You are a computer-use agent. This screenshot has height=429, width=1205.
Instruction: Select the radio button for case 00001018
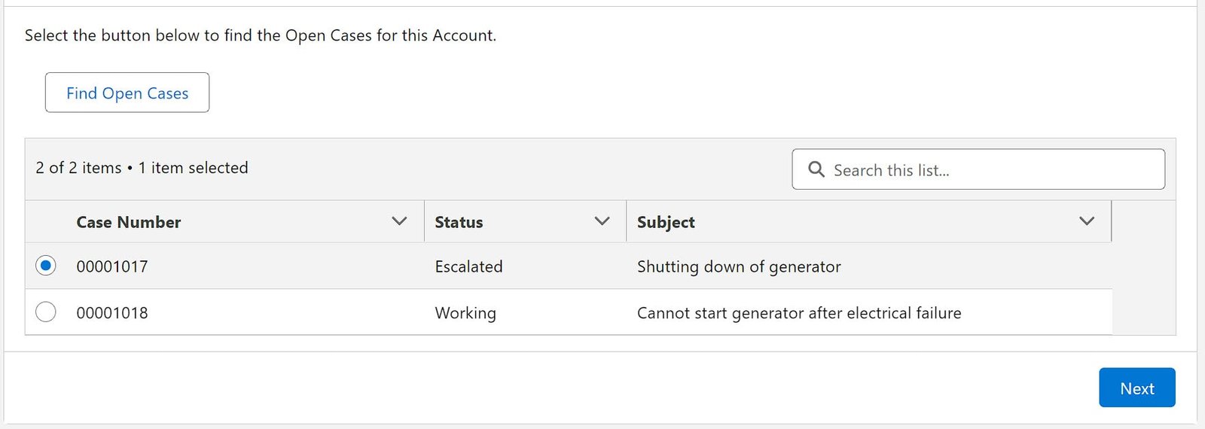point(46,312)
